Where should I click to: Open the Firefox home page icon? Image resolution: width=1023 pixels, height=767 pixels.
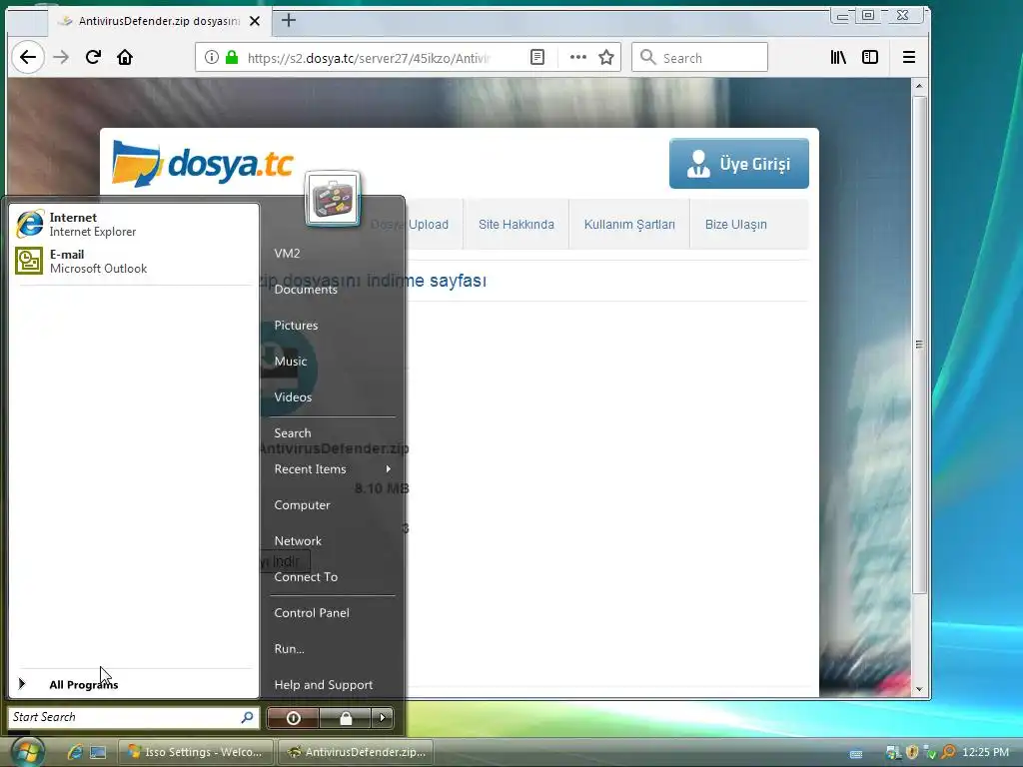[x=125, y=57]
